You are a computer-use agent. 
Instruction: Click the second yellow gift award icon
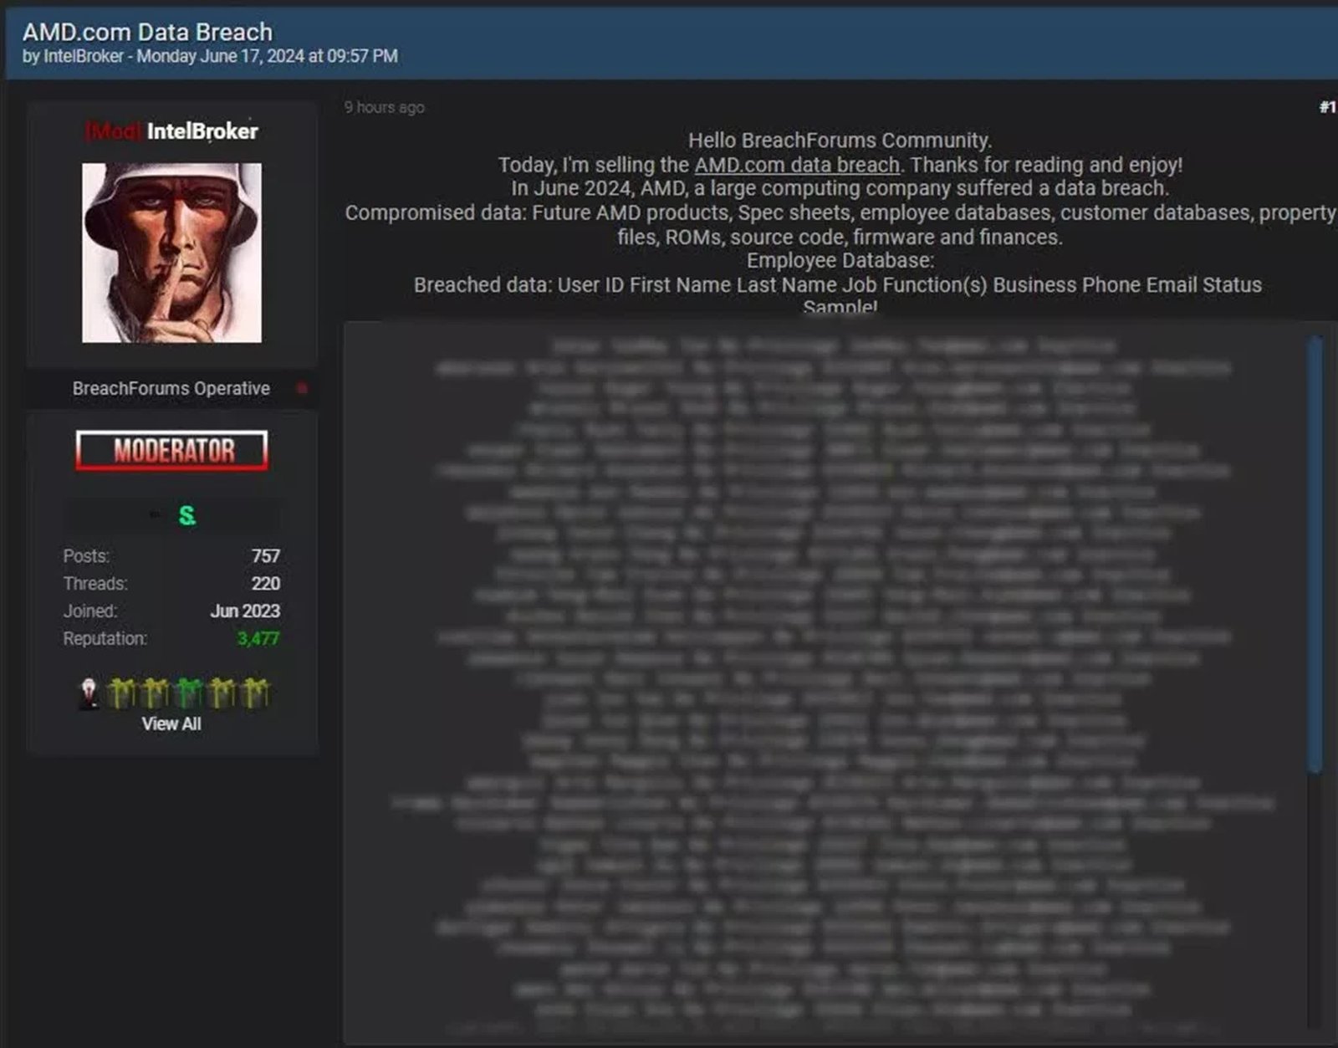coord(156,691)
